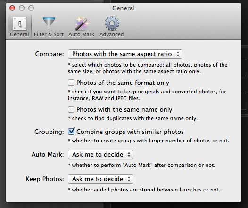Uncheck Combine groups with similar photos
The width and height of the screenshot is (248, 208).
click(71, 132)
